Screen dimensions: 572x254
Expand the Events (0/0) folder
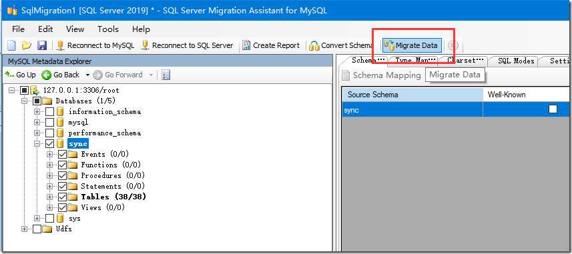click(49, 155)
